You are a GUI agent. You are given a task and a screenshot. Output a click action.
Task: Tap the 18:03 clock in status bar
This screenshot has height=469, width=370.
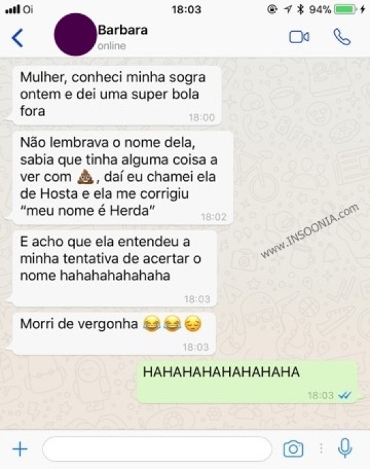pyautogui.click(x=187, y=9)
